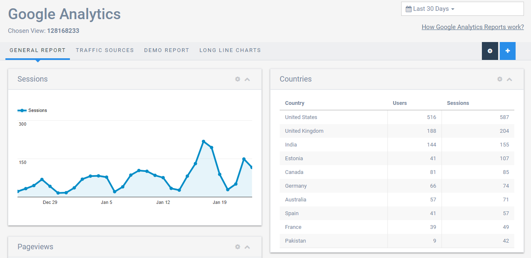Collapse the Countries widget panel

click(x=509, y=79)
